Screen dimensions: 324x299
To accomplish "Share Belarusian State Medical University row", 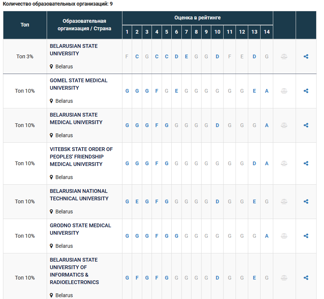I will click(x=306, y=125).
